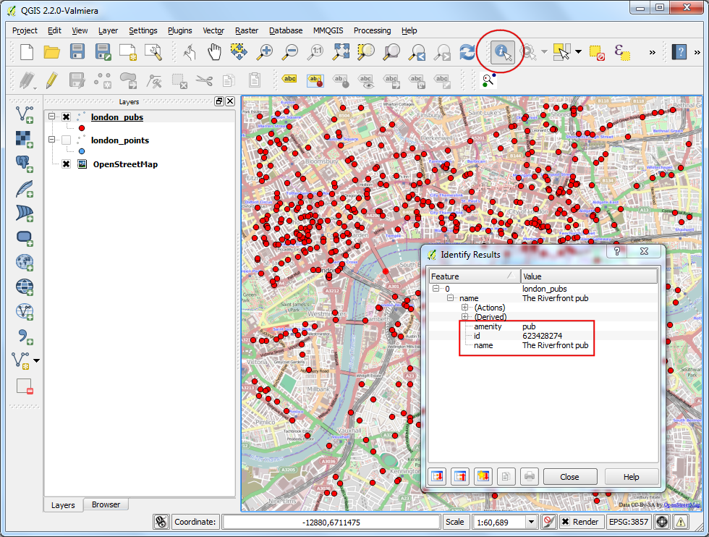Print the Identify Results response
The width and height of the screenshot is (709, 537).
pyautogui.click(x=529, y=476)
